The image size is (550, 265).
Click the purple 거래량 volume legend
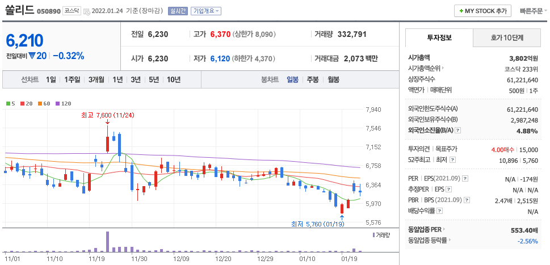[381, 235]
